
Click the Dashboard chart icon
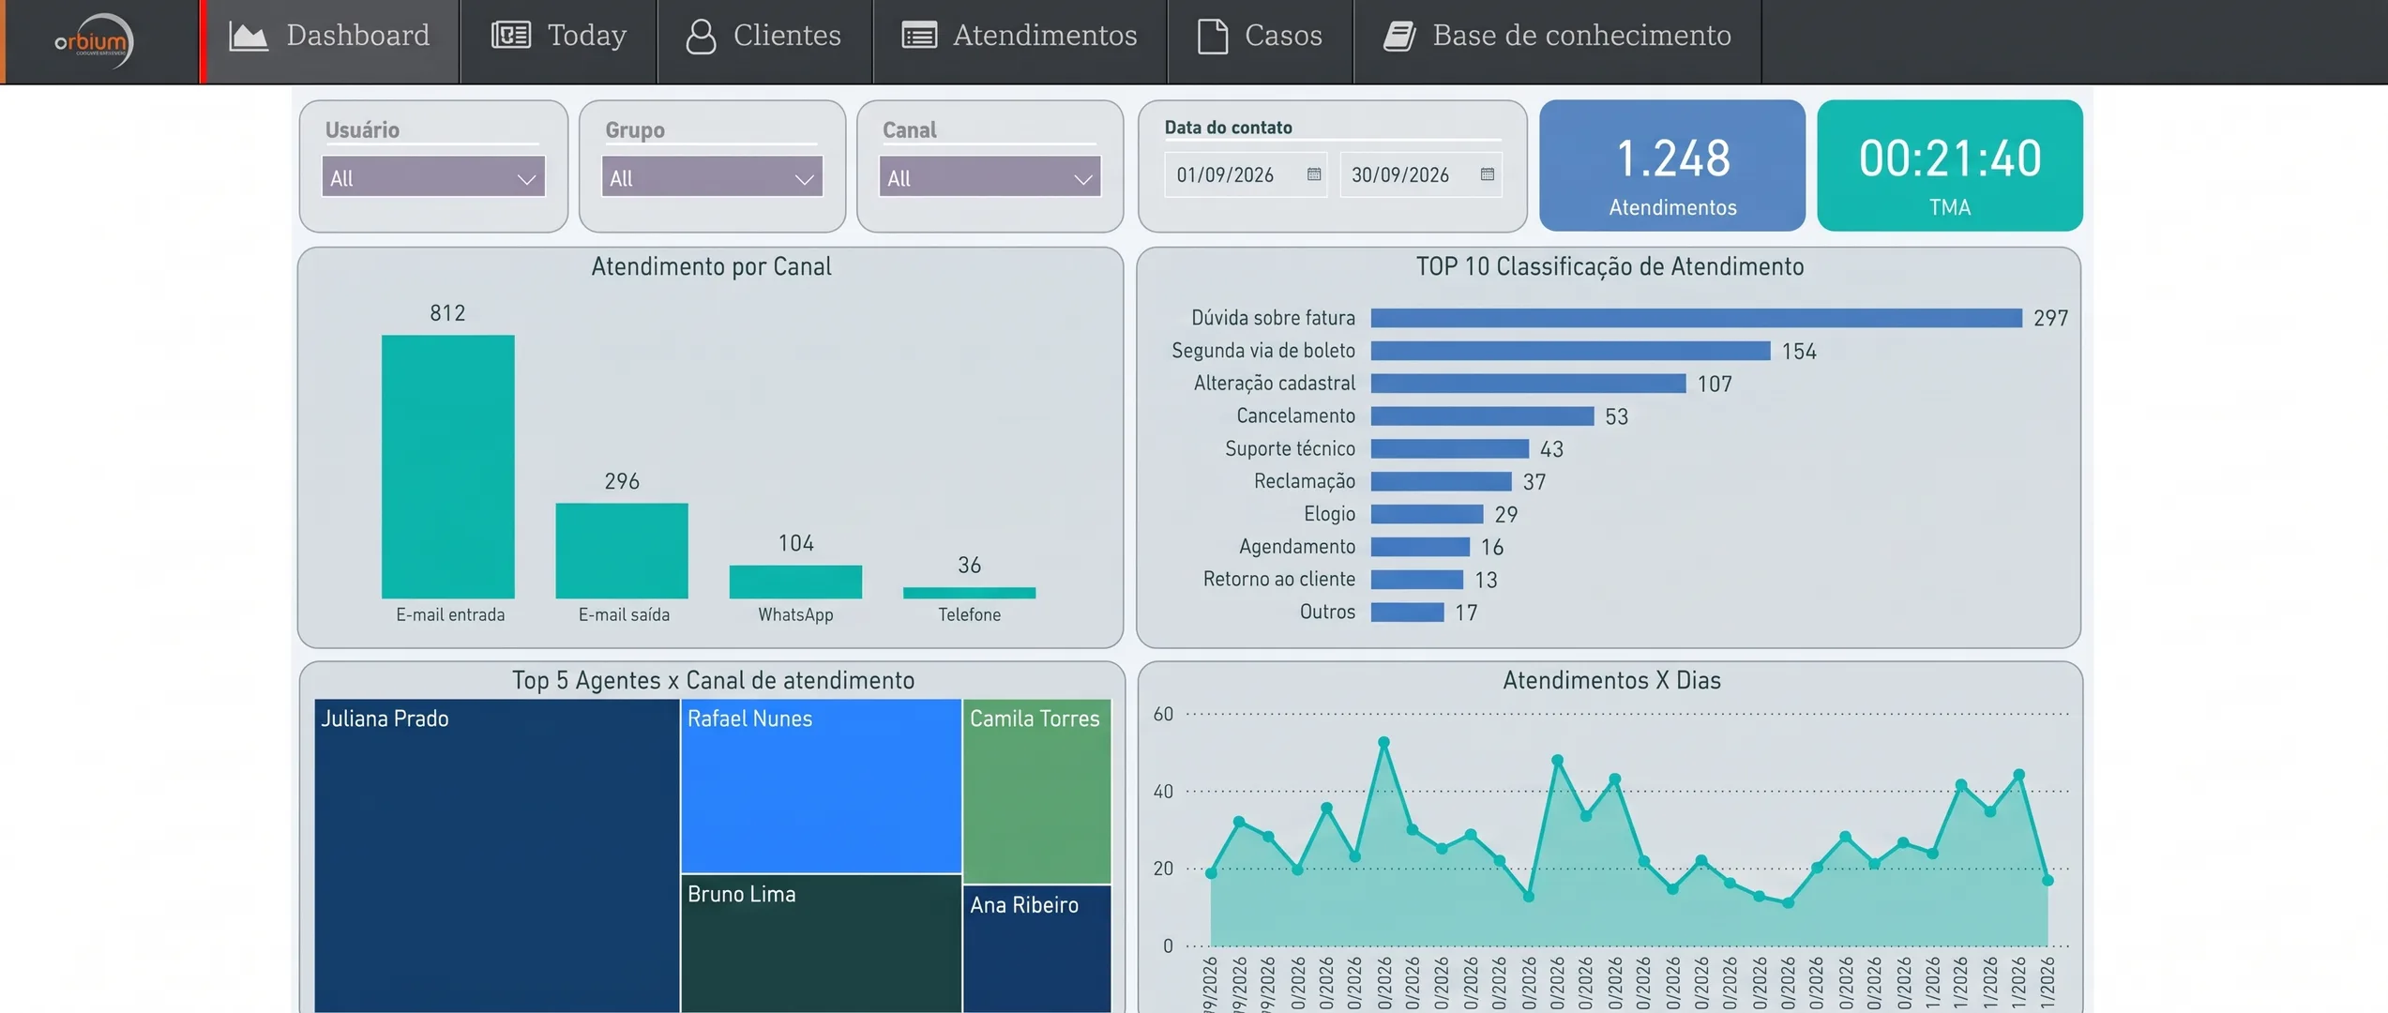249,36
